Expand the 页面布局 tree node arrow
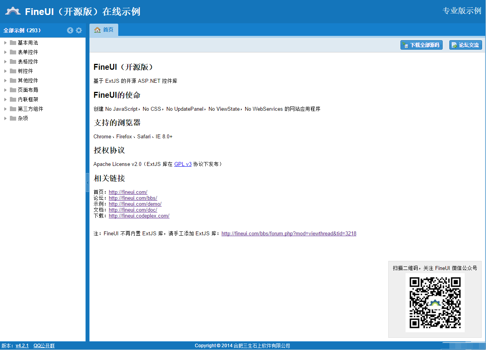 click(x=6, y=90)
